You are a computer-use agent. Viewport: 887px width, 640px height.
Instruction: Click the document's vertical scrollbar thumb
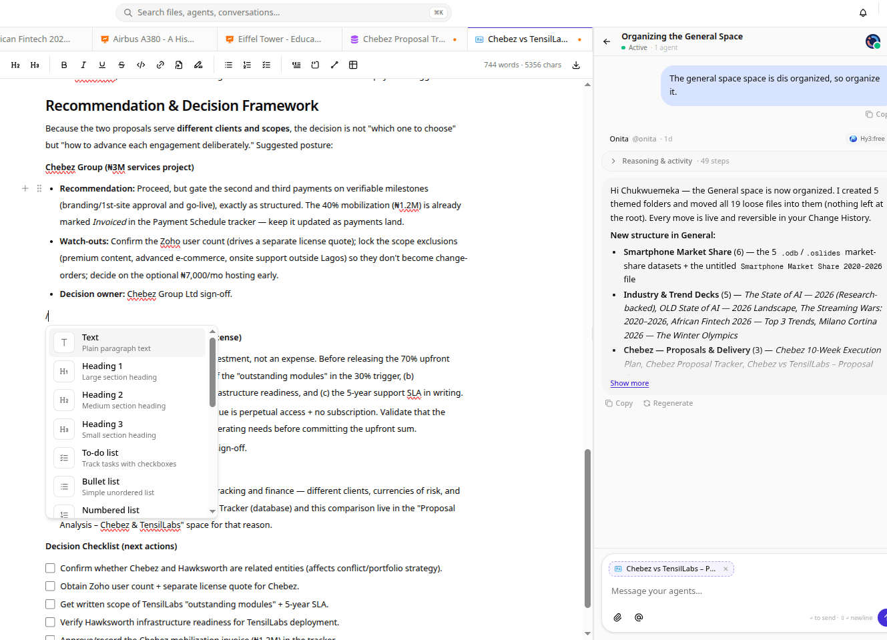click(x=587, y=529)
